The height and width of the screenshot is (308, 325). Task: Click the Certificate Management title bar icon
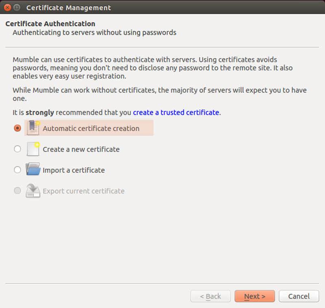[15, 7]
